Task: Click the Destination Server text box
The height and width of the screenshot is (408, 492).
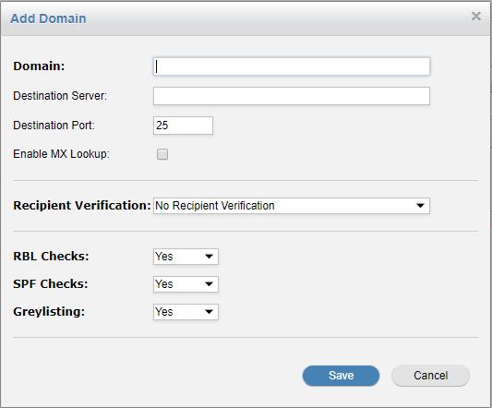Action: click(x=292, y=96)
